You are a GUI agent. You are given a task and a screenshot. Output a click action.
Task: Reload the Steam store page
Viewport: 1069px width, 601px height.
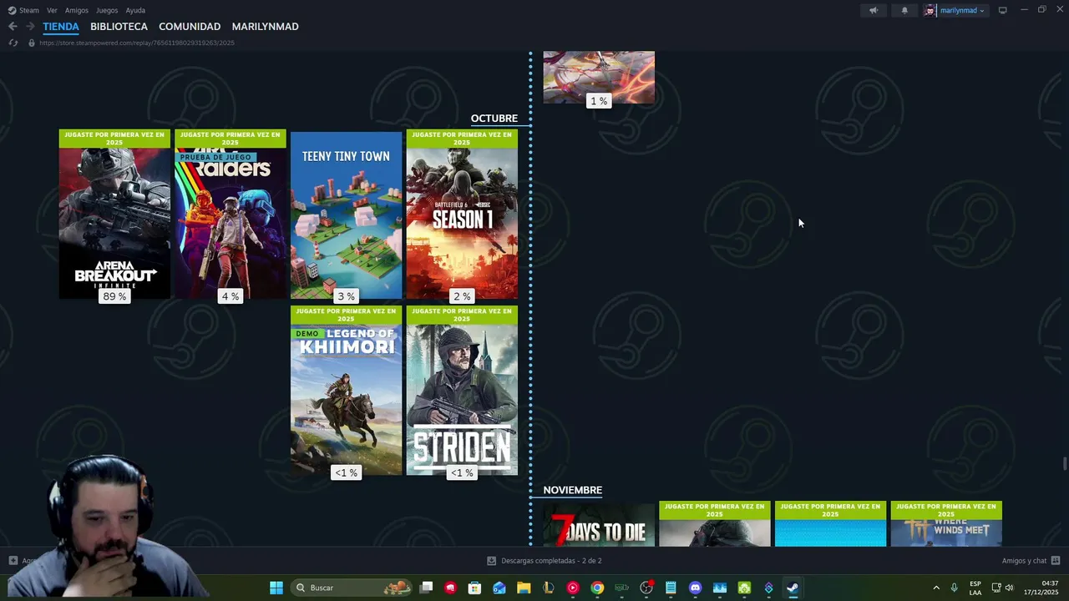coord(13,43)
